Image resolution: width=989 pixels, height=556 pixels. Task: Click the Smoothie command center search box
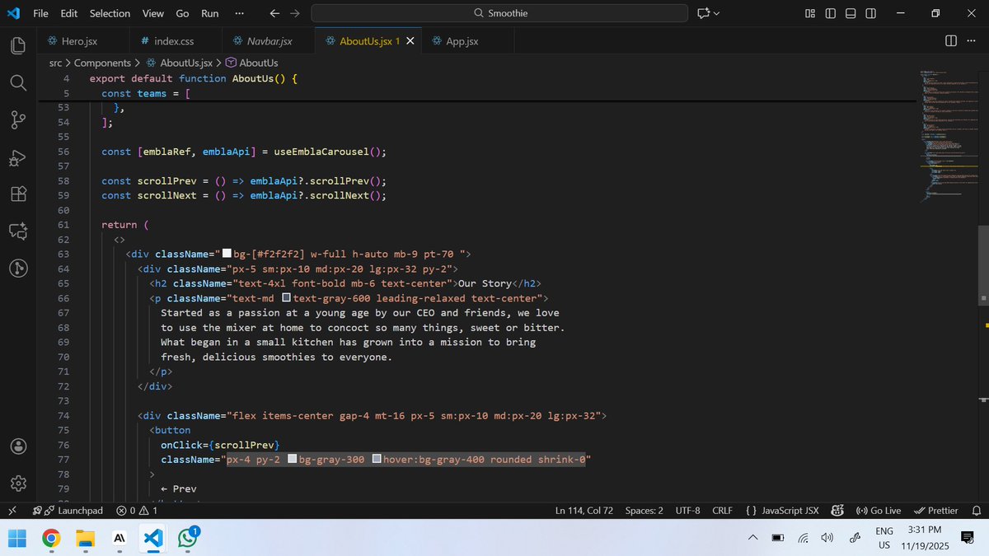coord(499,13)
